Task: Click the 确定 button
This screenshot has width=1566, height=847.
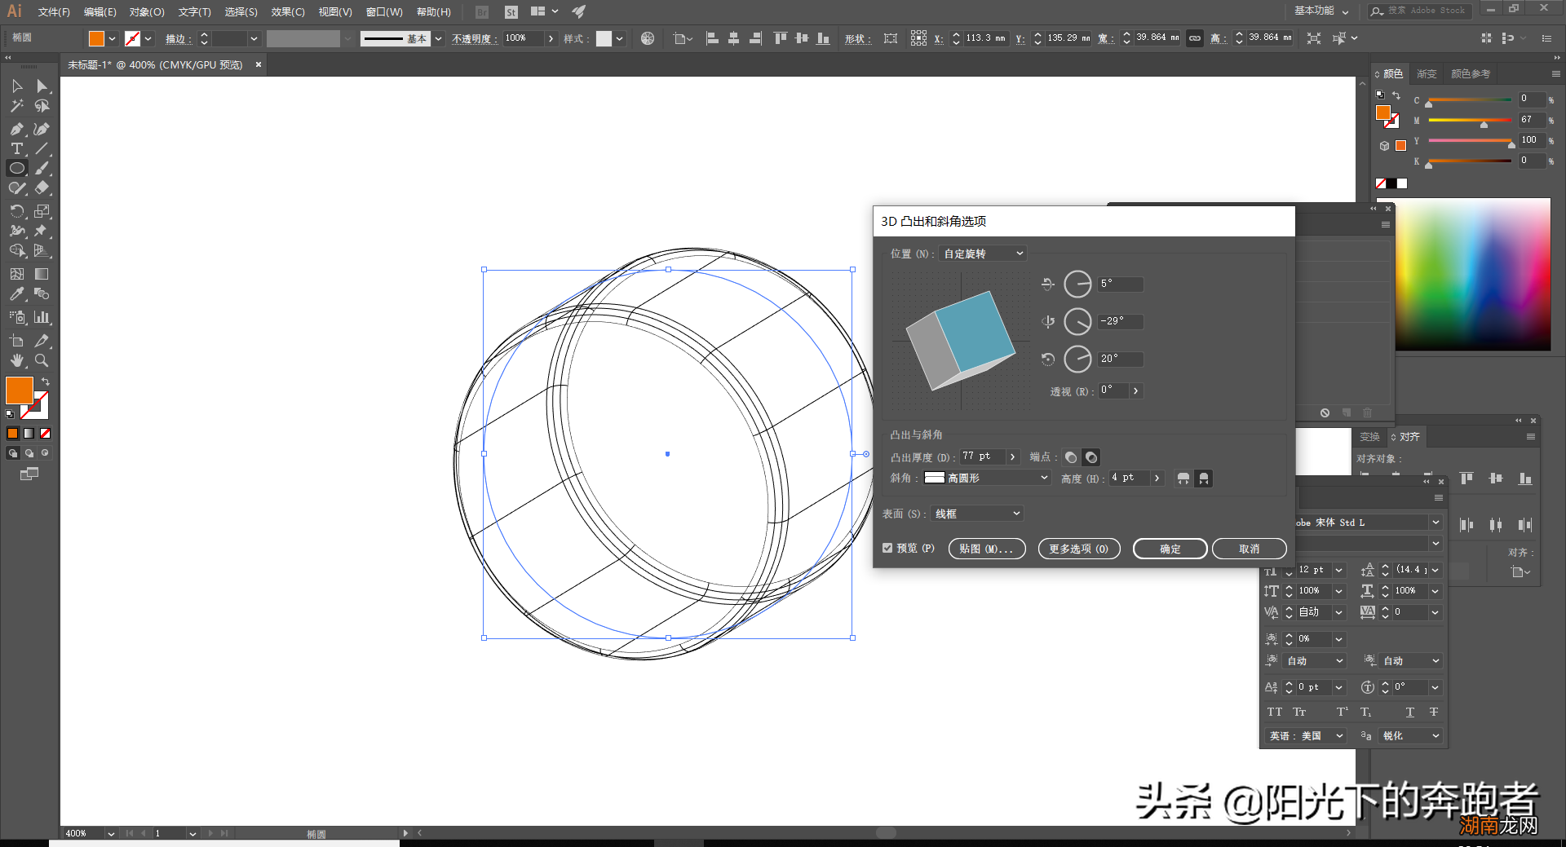Action: 1170,549
